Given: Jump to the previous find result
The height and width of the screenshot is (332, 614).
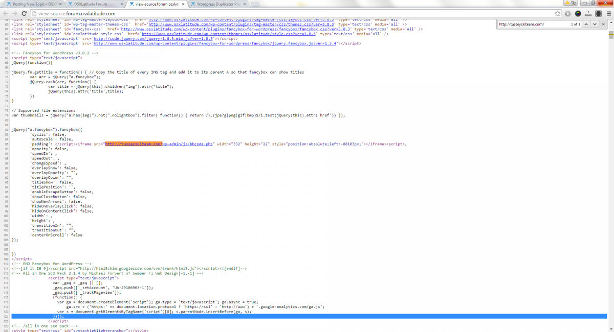Looking at the screenshot, I should (x=586, y=24).
